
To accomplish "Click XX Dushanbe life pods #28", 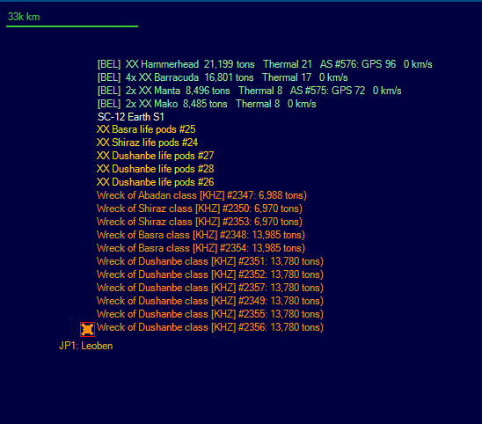I will [155, 169].
